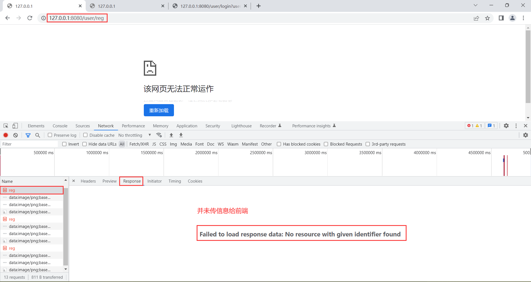Select the first reg request
The image size is (531, 282).
(x=32, y=190)
